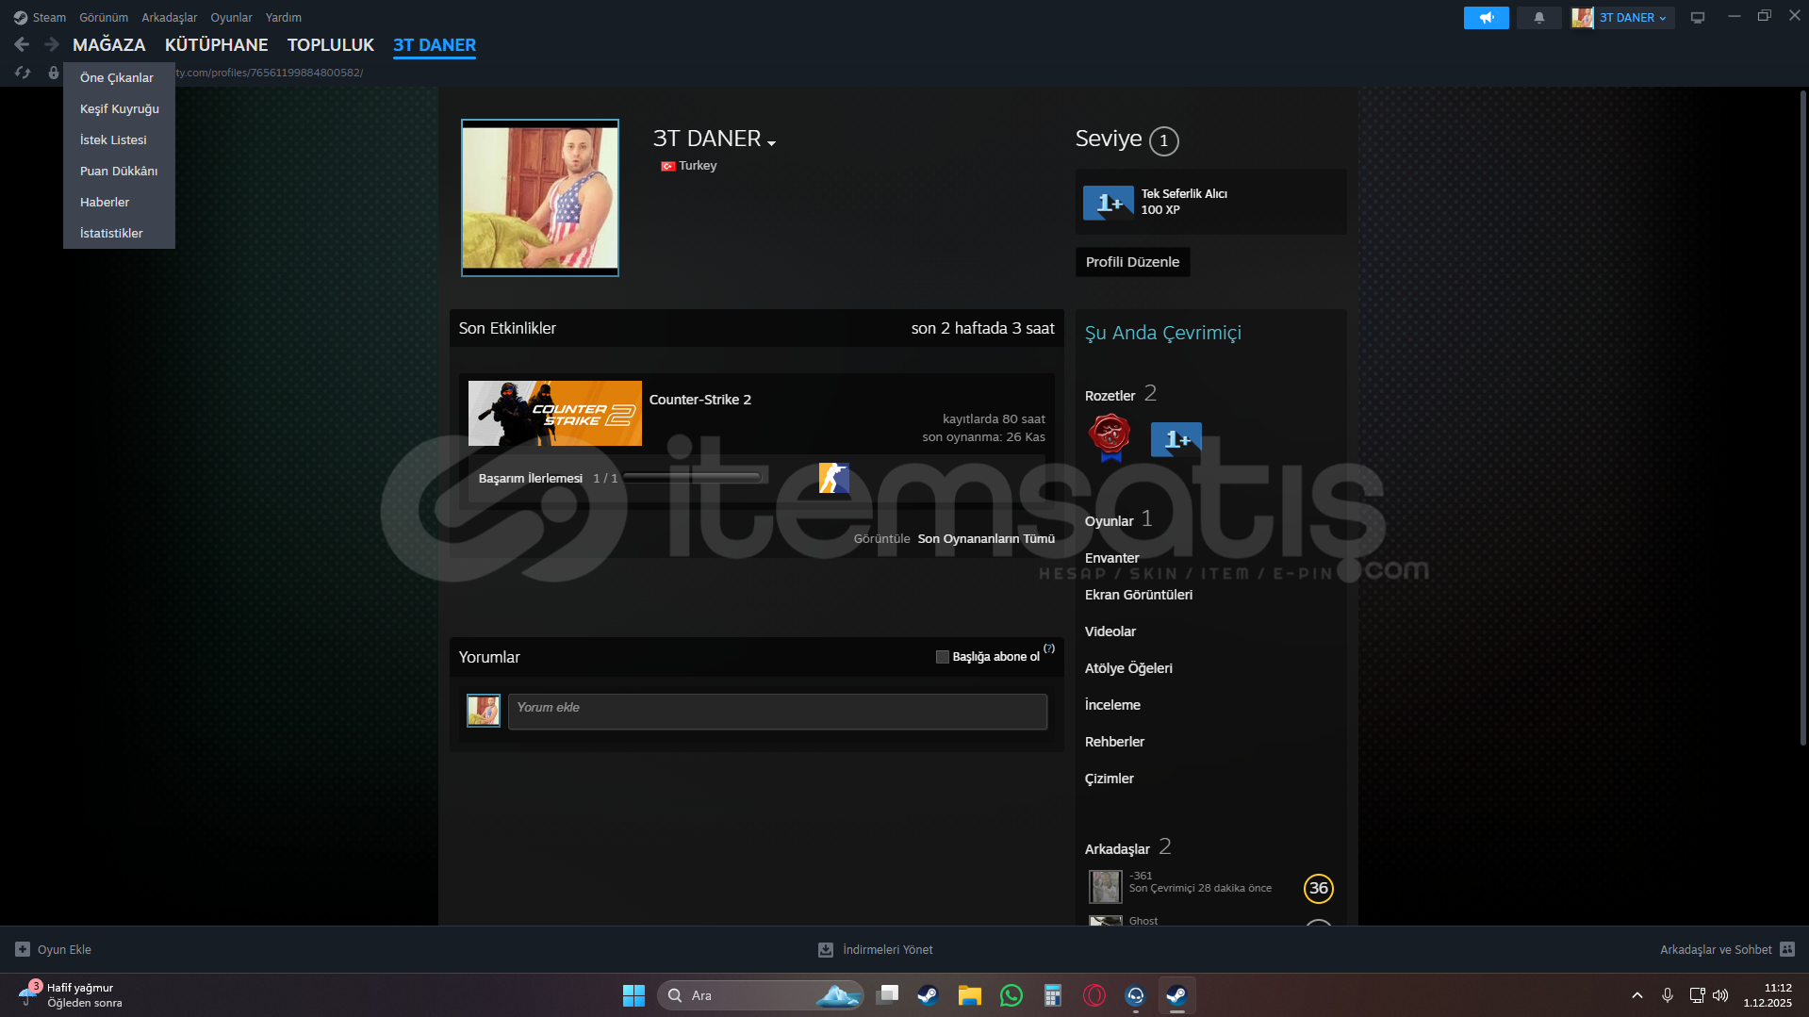Click the active Steam taskbar icon

[1176, 995]
